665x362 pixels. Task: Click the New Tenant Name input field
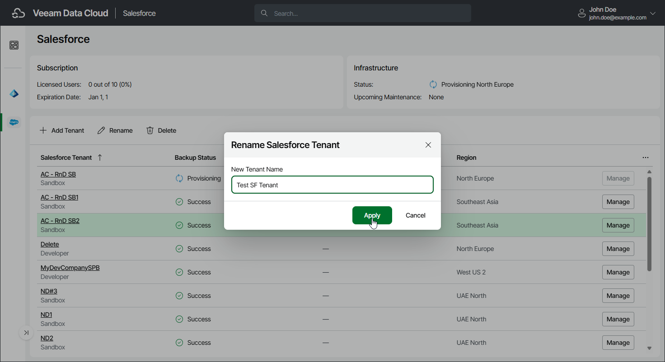[332, 185]
